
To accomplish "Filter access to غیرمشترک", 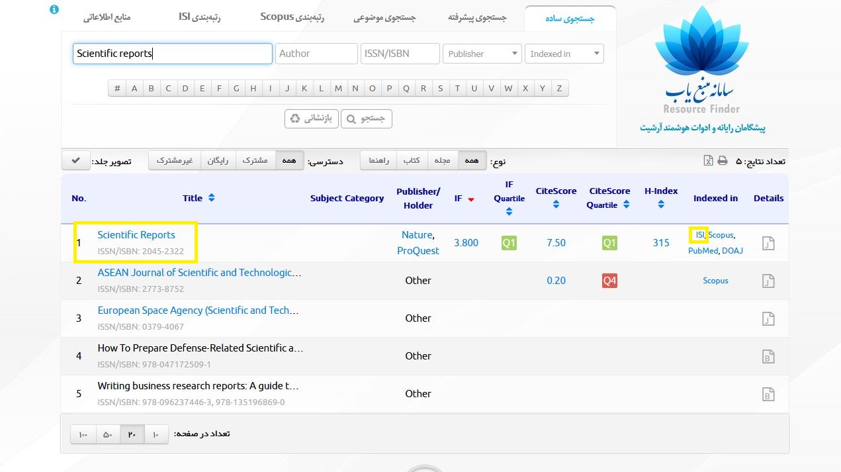I will [175, 161].
